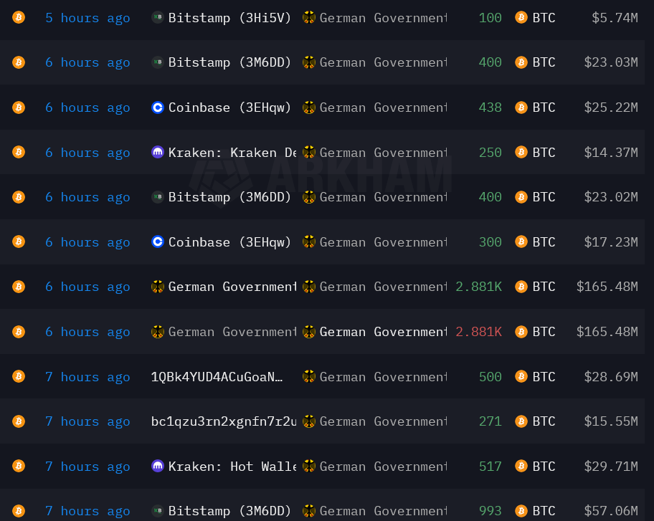Screen dimensions: 654x521
Task: Click the Bitcoin chain icon beside '5 hours ago'
Action: tap(19, 17)
